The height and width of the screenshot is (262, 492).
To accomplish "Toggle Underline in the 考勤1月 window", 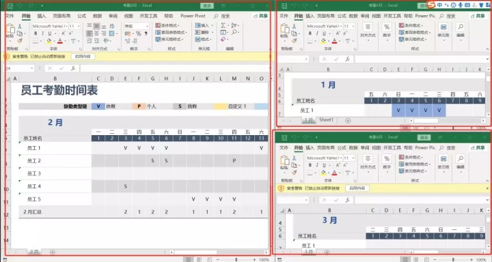I will tap(324, 33).
